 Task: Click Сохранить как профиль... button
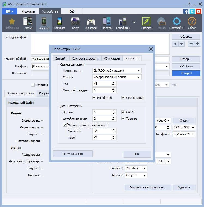(148, 187)
